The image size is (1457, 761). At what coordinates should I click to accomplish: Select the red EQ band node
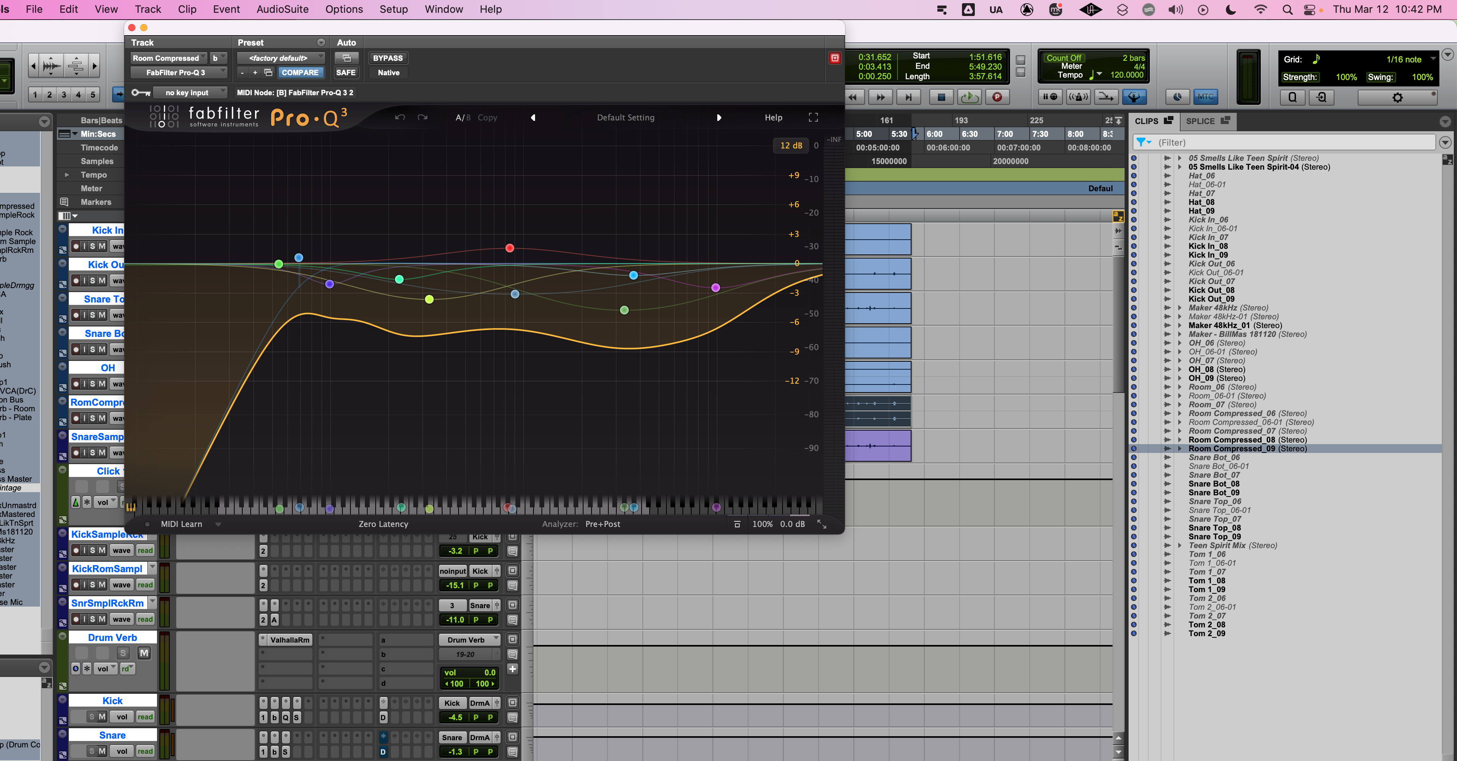(x=509, y=248)
